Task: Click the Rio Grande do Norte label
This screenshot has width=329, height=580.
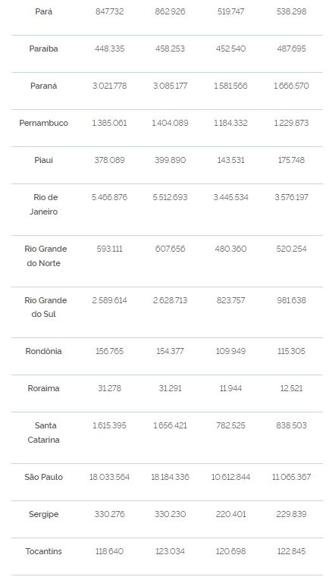Action: point(45,256)
